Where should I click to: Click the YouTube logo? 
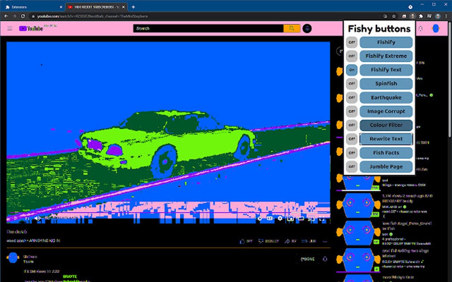click(x=31, y=28)
